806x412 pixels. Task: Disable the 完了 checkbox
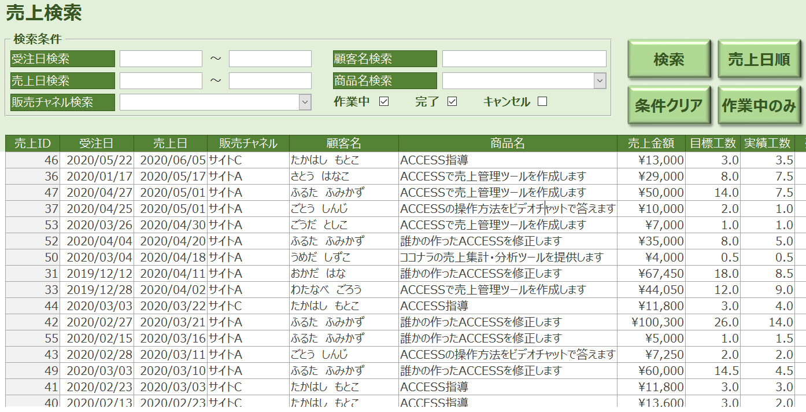(x=452, y=101)
